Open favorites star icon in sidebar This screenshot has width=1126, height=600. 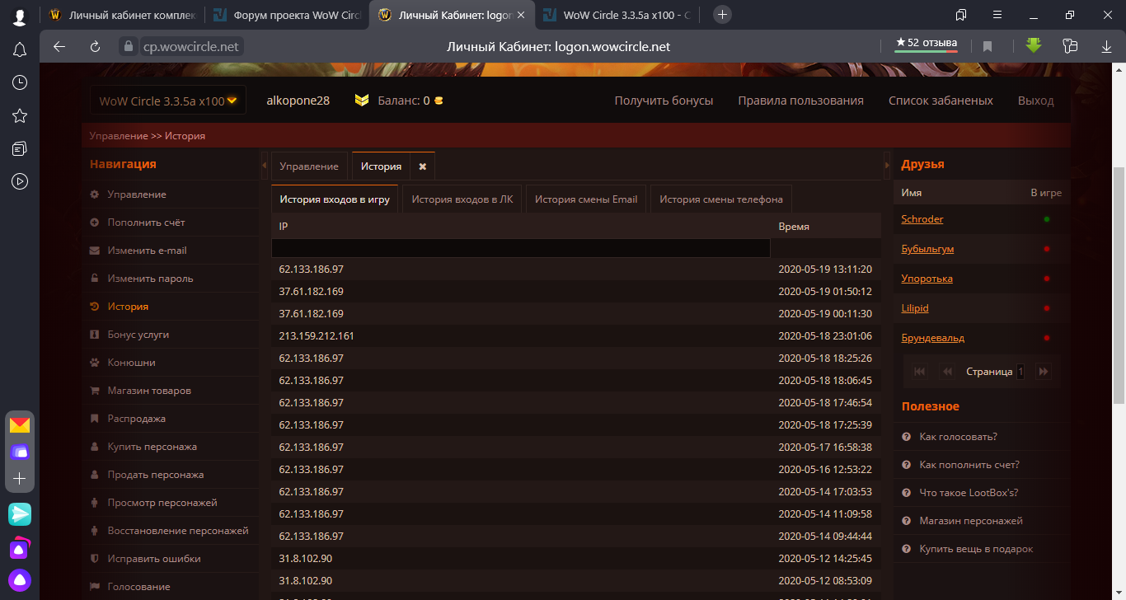coord(20,115)
